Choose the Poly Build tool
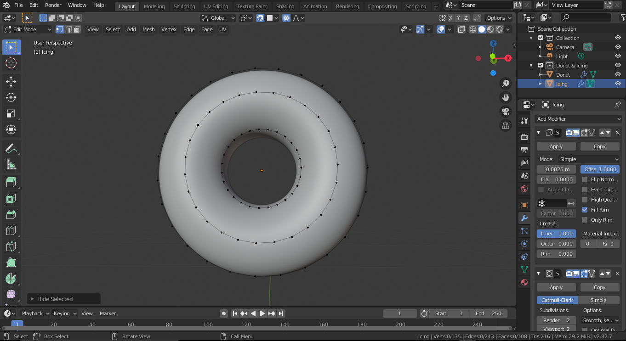The height and width of the screenshot is (341, 626). click(11, 263)
